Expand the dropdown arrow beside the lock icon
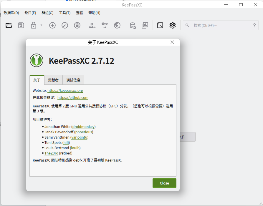This screenshot has width=263, height=206. click(x=41, y=26)
